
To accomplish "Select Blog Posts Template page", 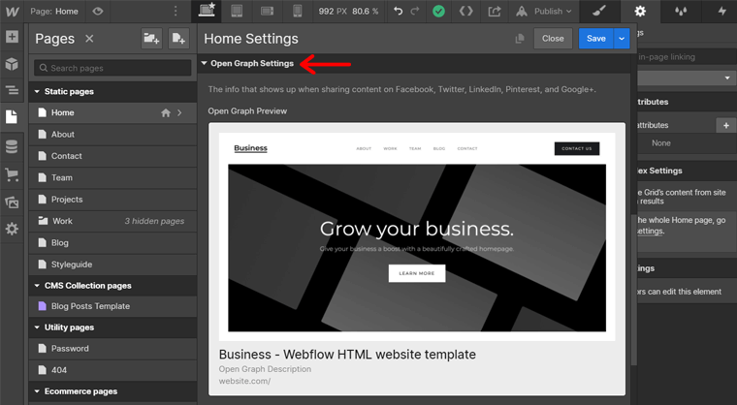I will pos(112,306).
